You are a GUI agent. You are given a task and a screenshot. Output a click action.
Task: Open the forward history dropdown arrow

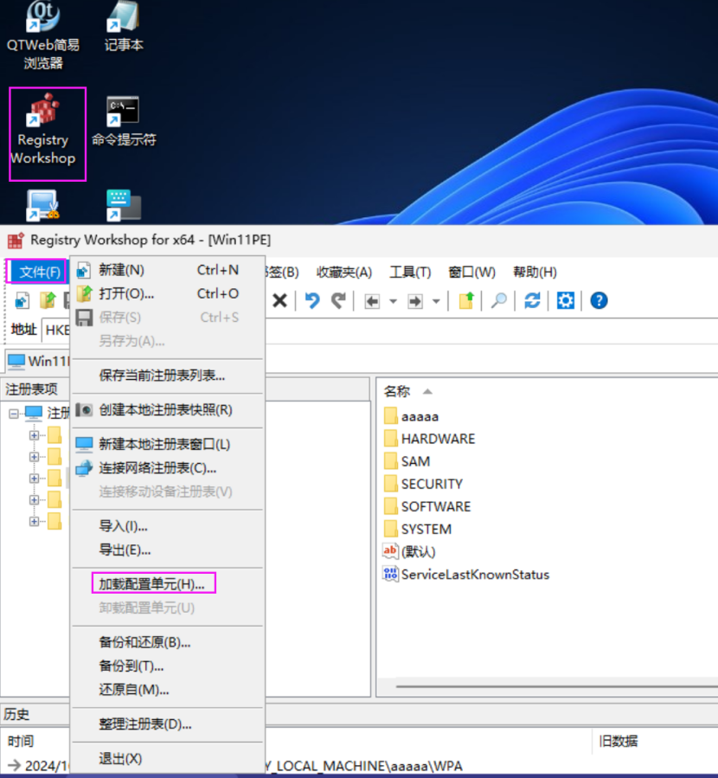[x=436, y=301]
